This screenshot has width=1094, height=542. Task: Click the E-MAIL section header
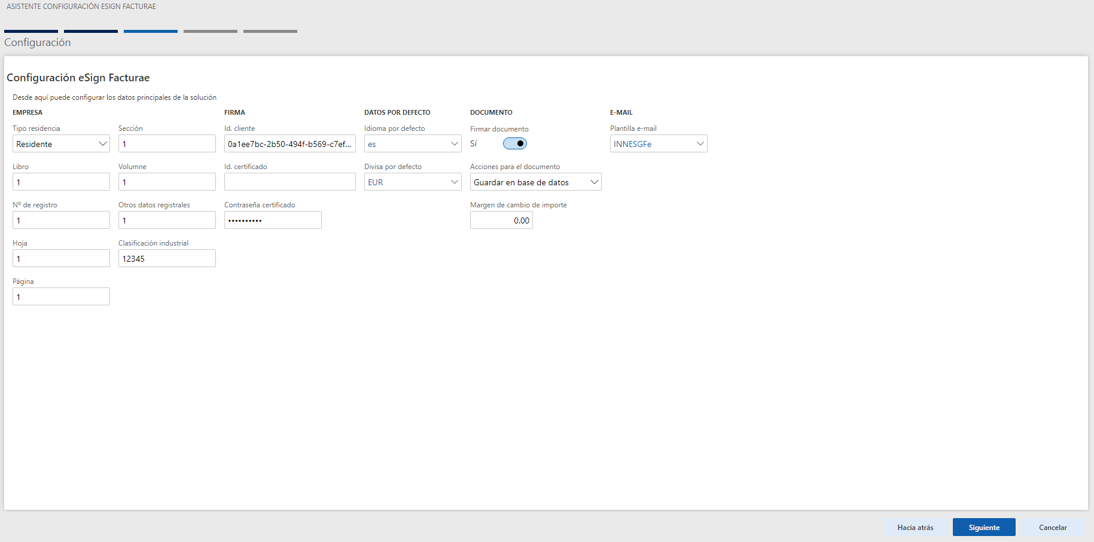click(621, 112)
